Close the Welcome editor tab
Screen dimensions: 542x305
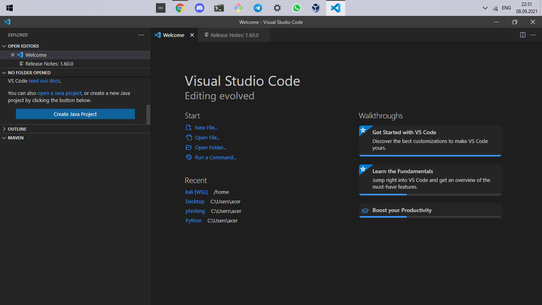click(x=192, y=35)
